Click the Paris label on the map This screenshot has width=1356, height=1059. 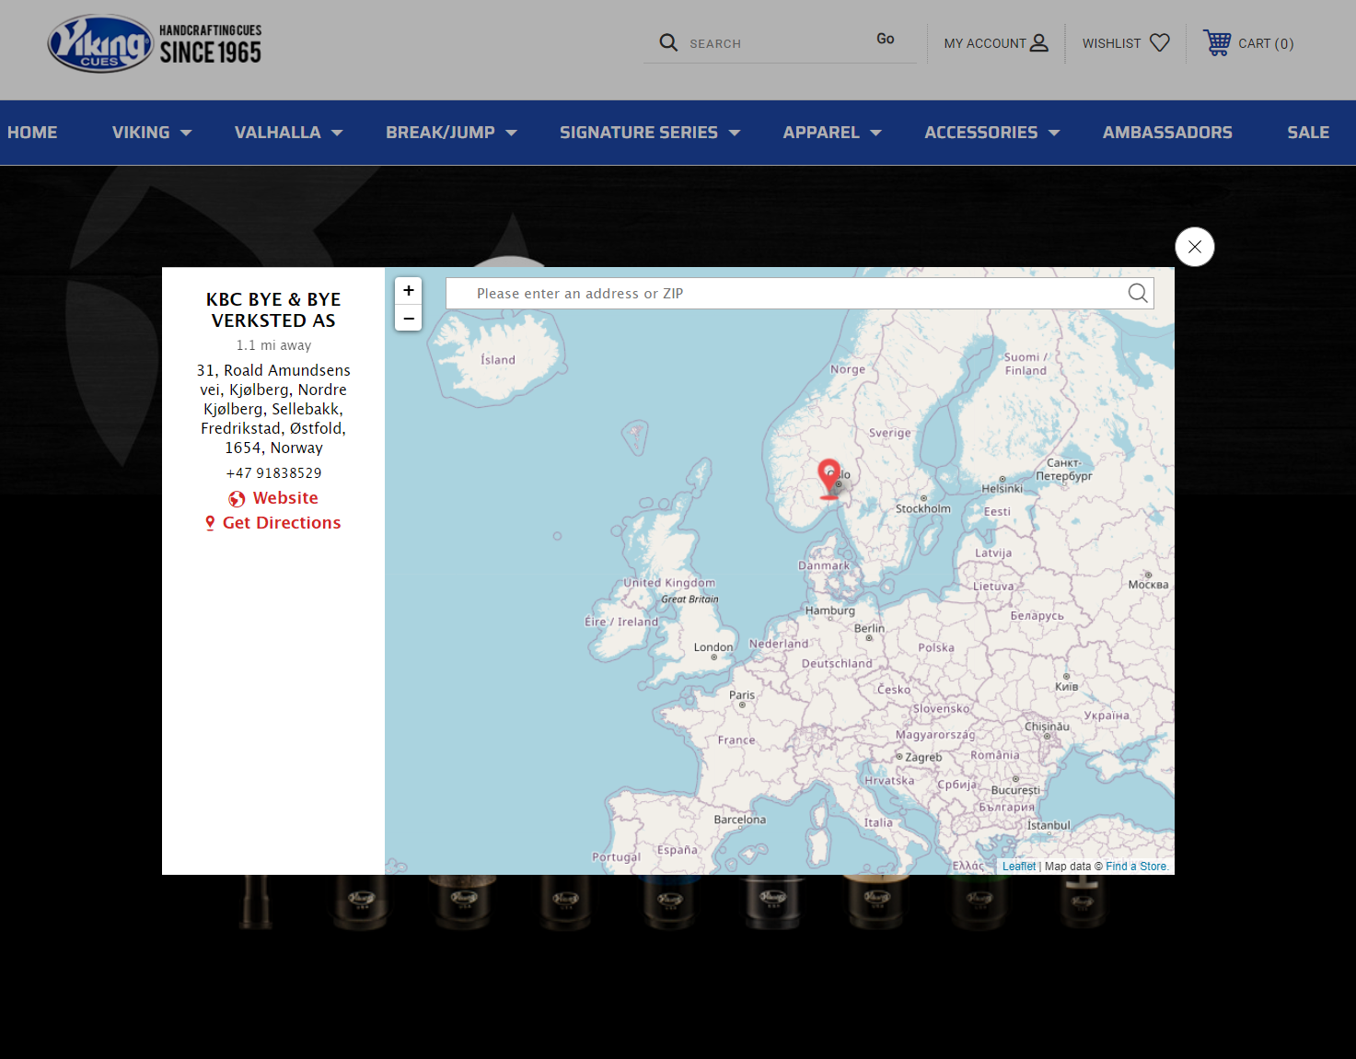point(742,695)
